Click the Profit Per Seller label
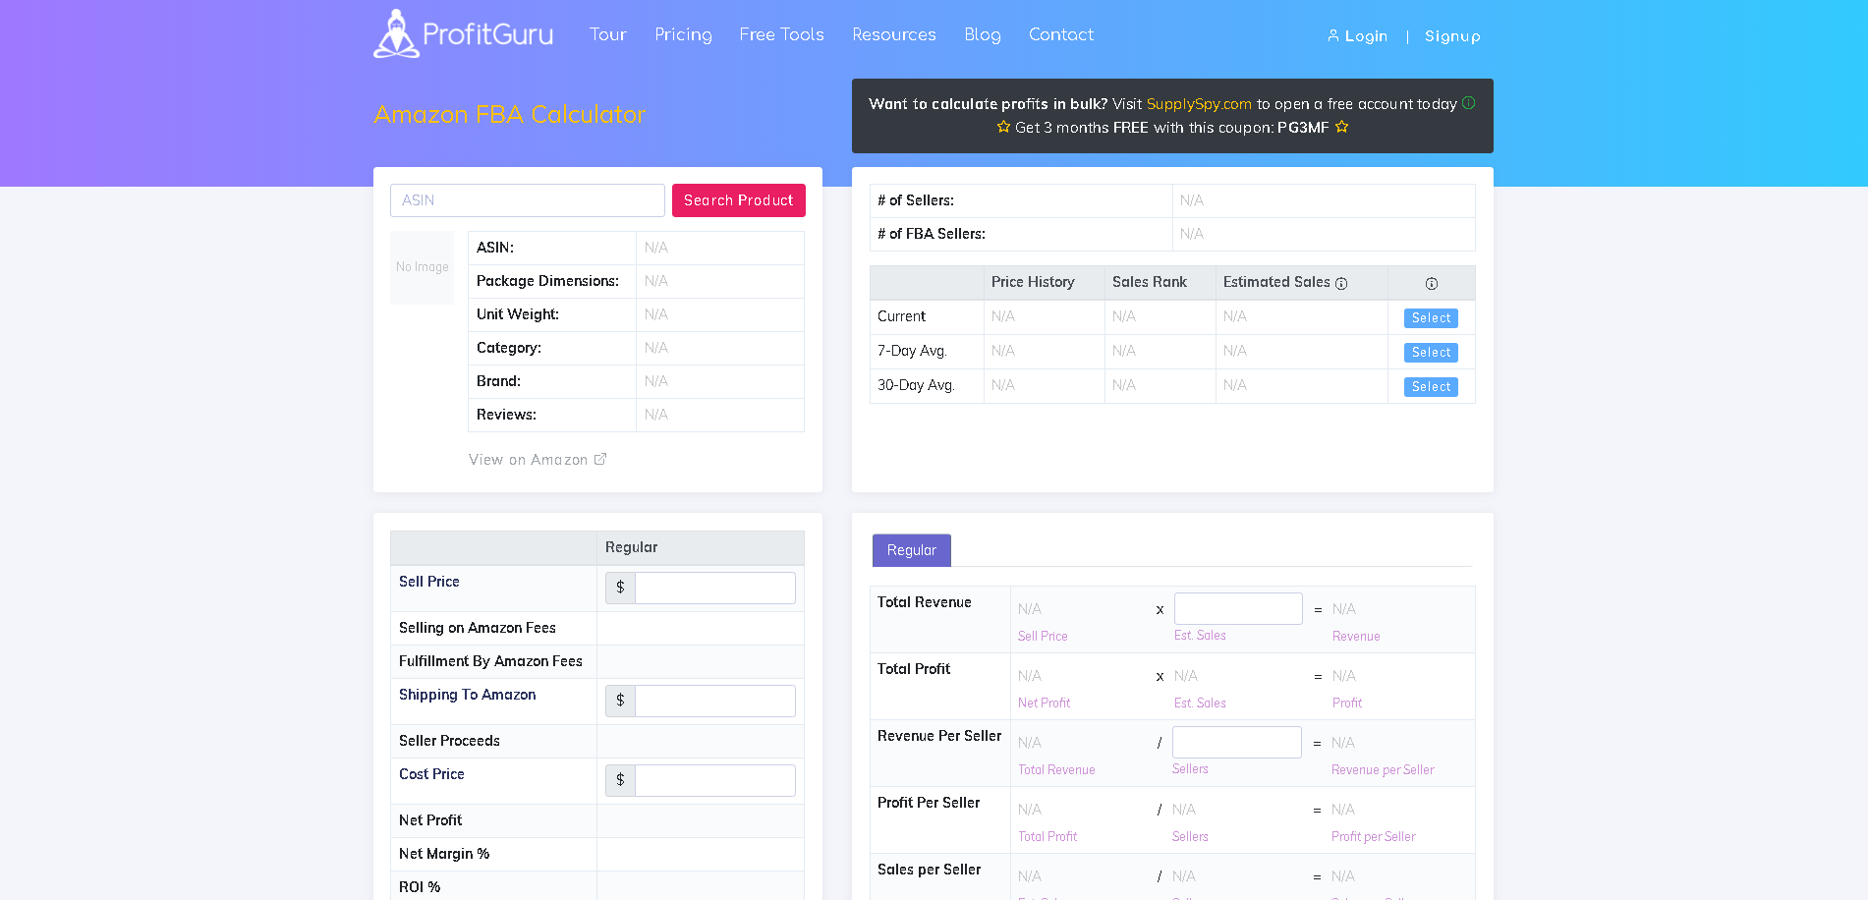 929,803
